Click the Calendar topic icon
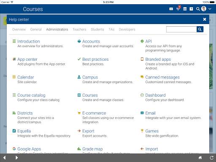The image size is (216, 162). pyautogui.click(x=14, y=77)
